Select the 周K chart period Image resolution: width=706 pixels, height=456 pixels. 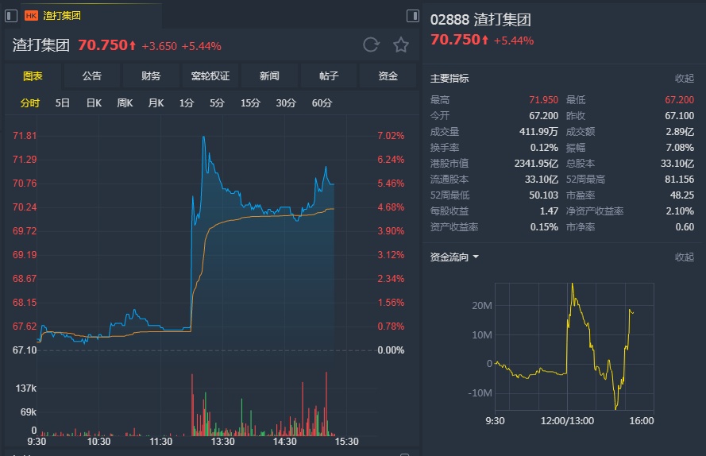[x=125, y=102]
